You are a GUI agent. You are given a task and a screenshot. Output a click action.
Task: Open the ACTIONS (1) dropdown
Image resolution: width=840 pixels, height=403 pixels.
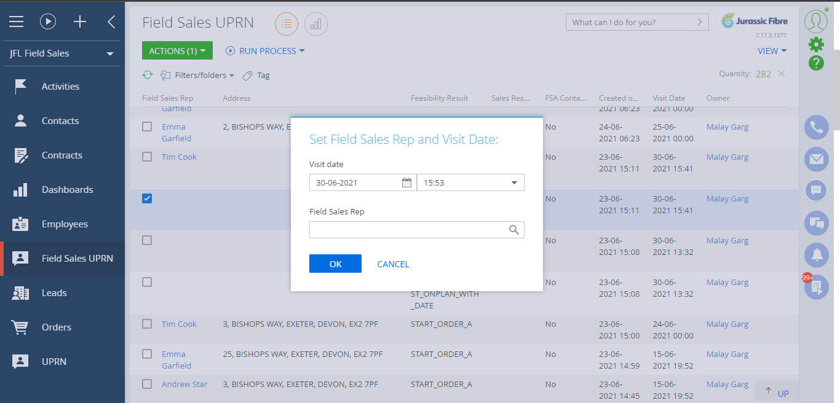tap(177, 51)
